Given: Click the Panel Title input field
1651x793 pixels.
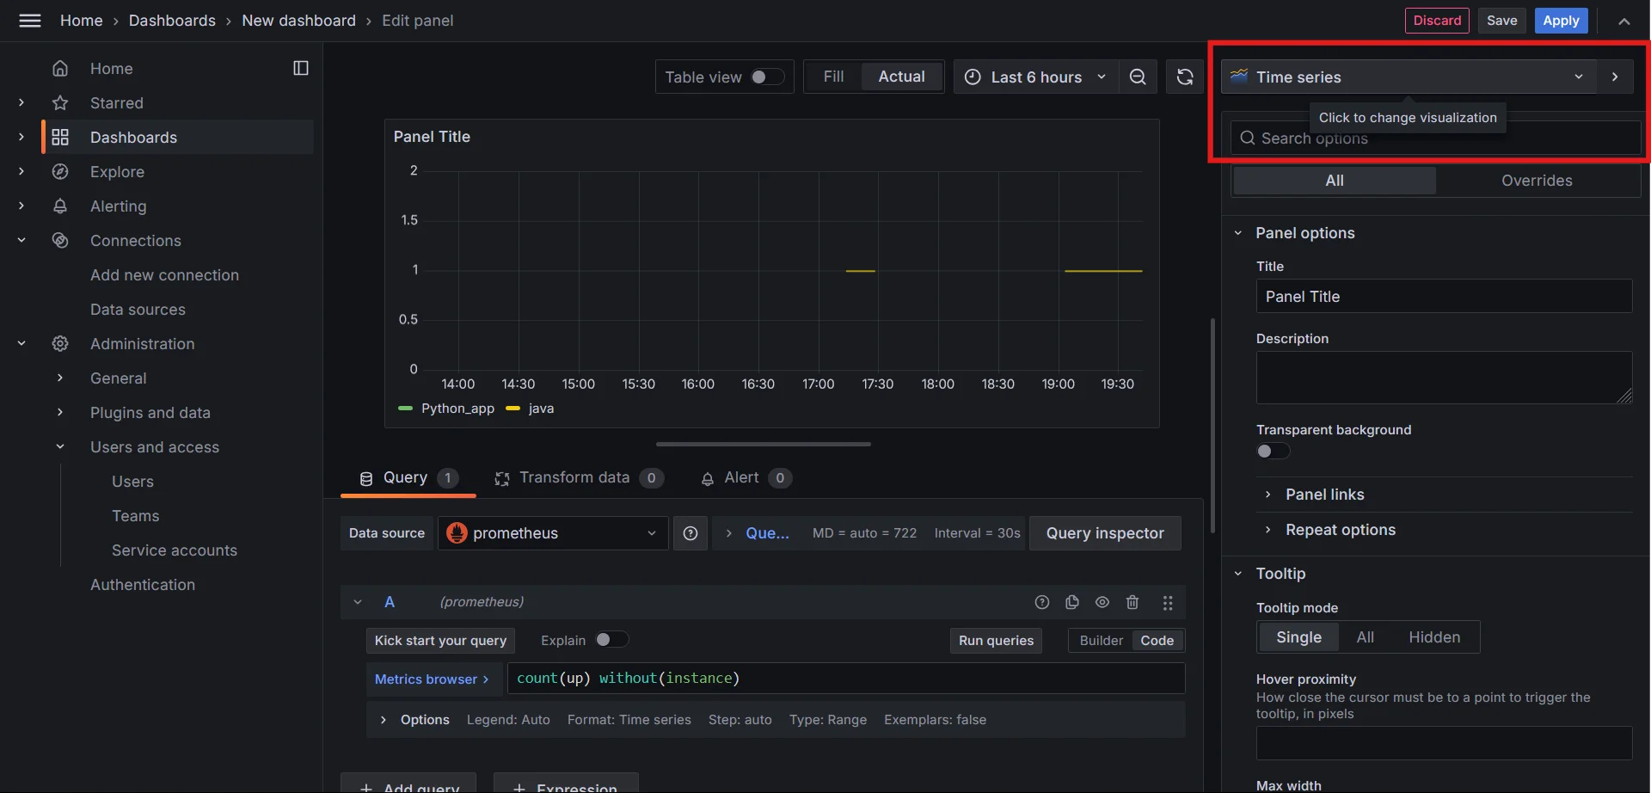Looking at the screenshot, I should [1444, 296].
